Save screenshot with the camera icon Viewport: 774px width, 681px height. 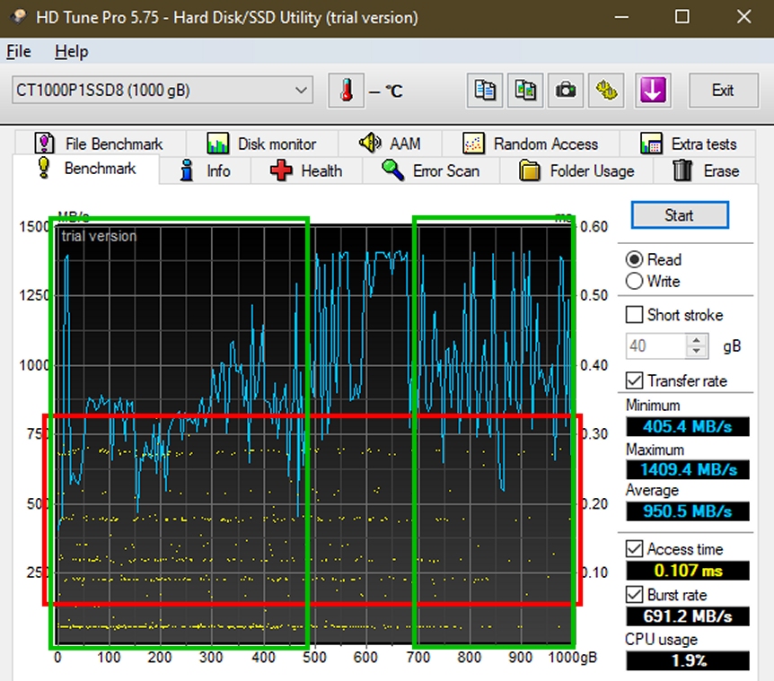pos(566,91)
